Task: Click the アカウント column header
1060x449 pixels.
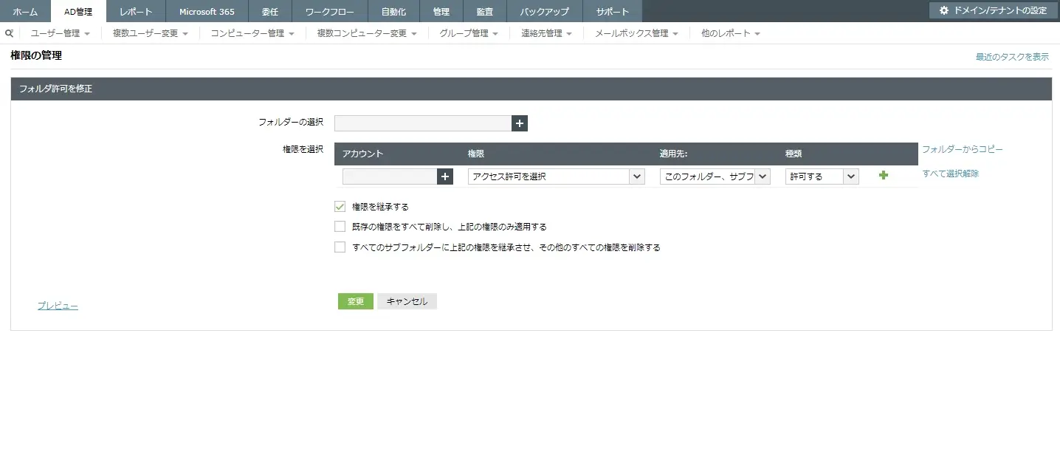Action: 363,154
